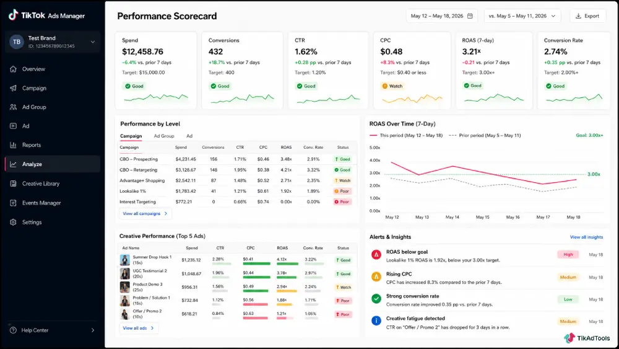Click the CBO – Retargeting campaign name
This screenshot has height=349, width=619.
point(138,170)
